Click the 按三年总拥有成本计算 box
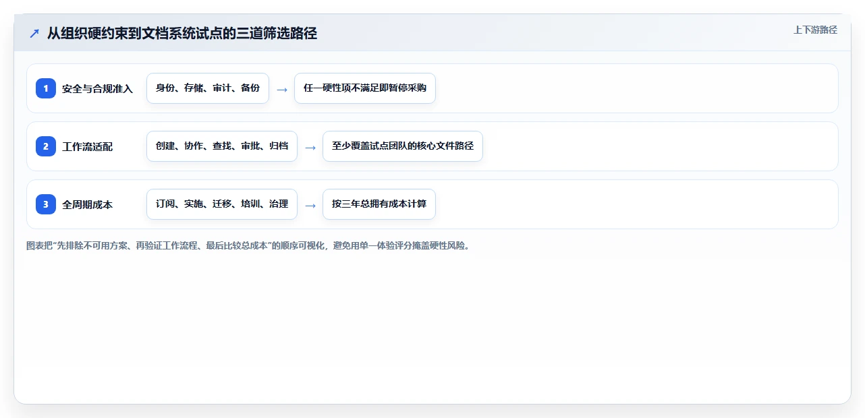 pyautogui.click(x=379, y=204)
